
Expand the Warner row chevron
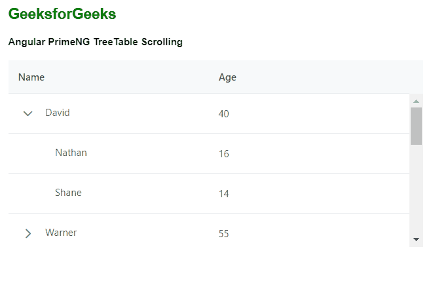[28, 233]
